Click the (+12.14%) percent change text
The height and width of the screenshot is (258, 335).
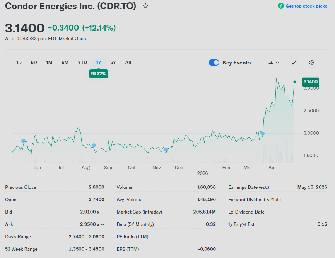click(x=99, y=28)
